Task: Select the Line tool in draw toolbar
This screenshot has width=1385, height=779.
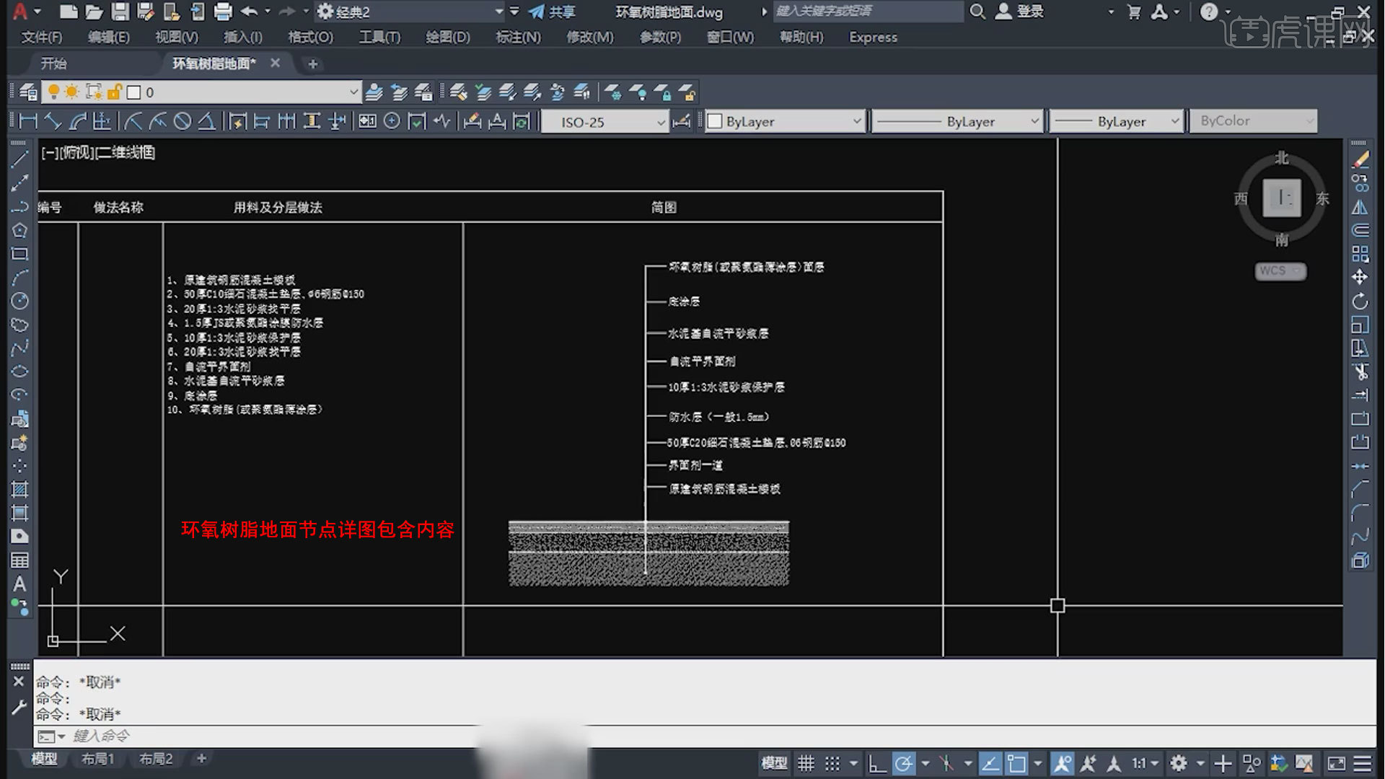Action: pyautogui.click(x=19, y=159)
